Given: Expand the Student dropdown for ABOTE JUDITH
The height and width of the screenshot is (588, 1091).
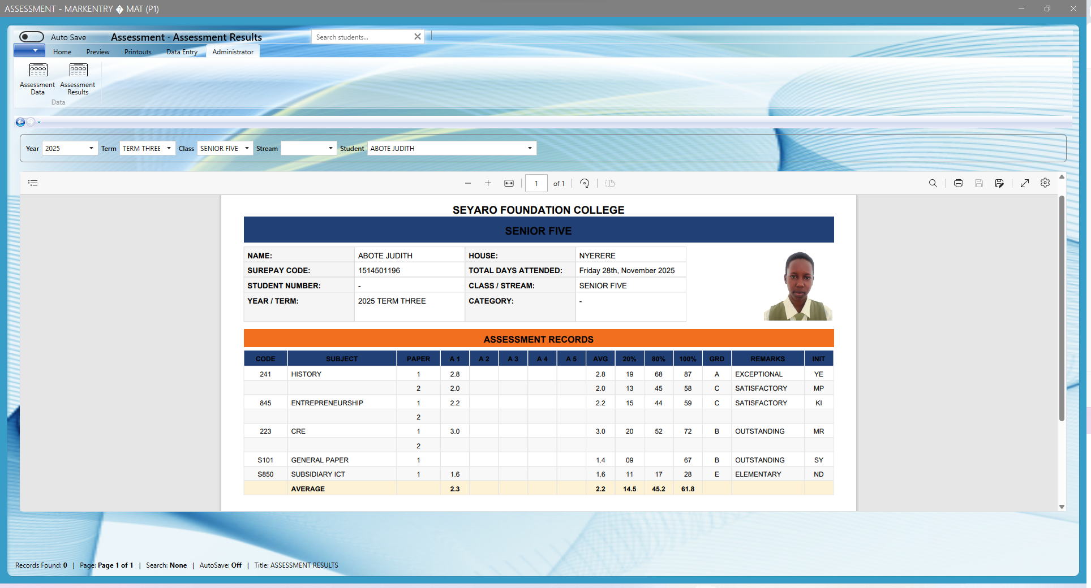Looking at the screenshot, I should click(x=530, y=149).
